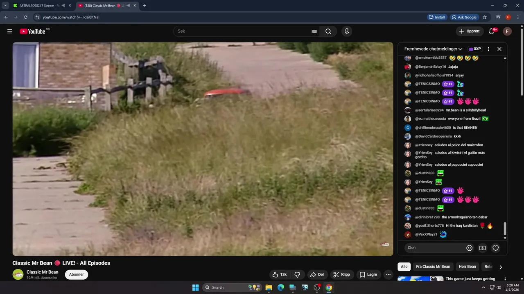This screenshot has height=294, width=524.
Task: Create a clip with Klipp
Action: point(342,275)
